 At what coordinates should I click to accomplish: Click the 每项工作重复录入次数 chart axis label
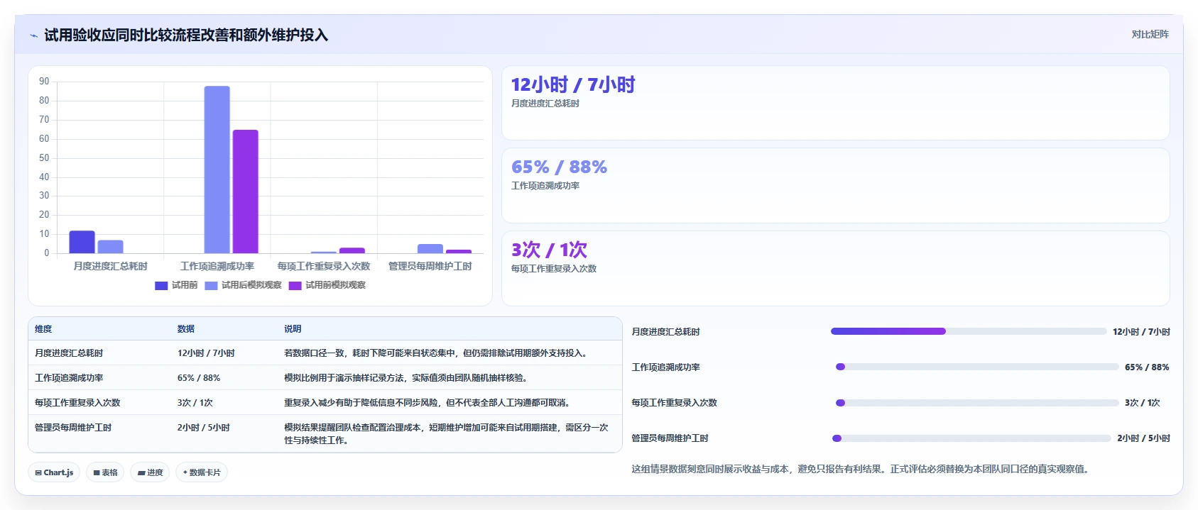point(324,266)
